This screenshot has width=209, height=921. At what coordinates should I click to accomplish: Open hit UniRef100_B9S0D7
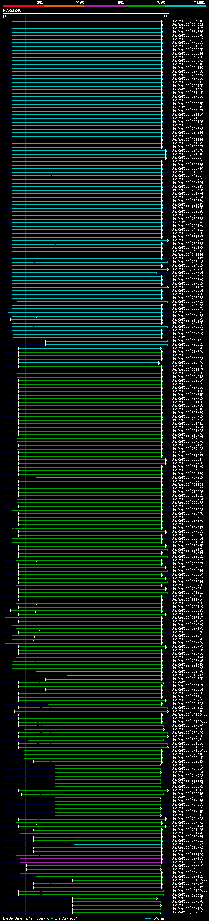[187, 39]
